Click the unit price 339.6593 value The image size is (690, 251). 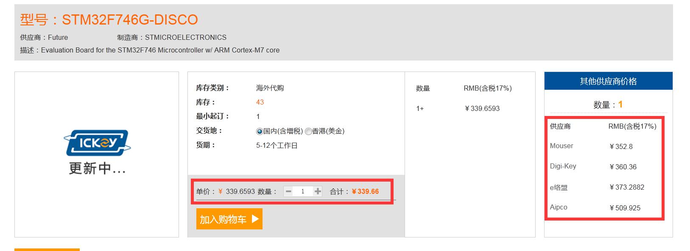coord(240,191)
